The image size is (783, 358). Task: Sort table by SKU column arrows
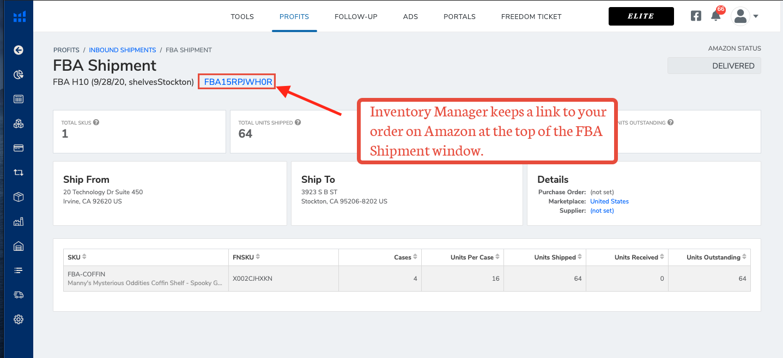[84, 257]
